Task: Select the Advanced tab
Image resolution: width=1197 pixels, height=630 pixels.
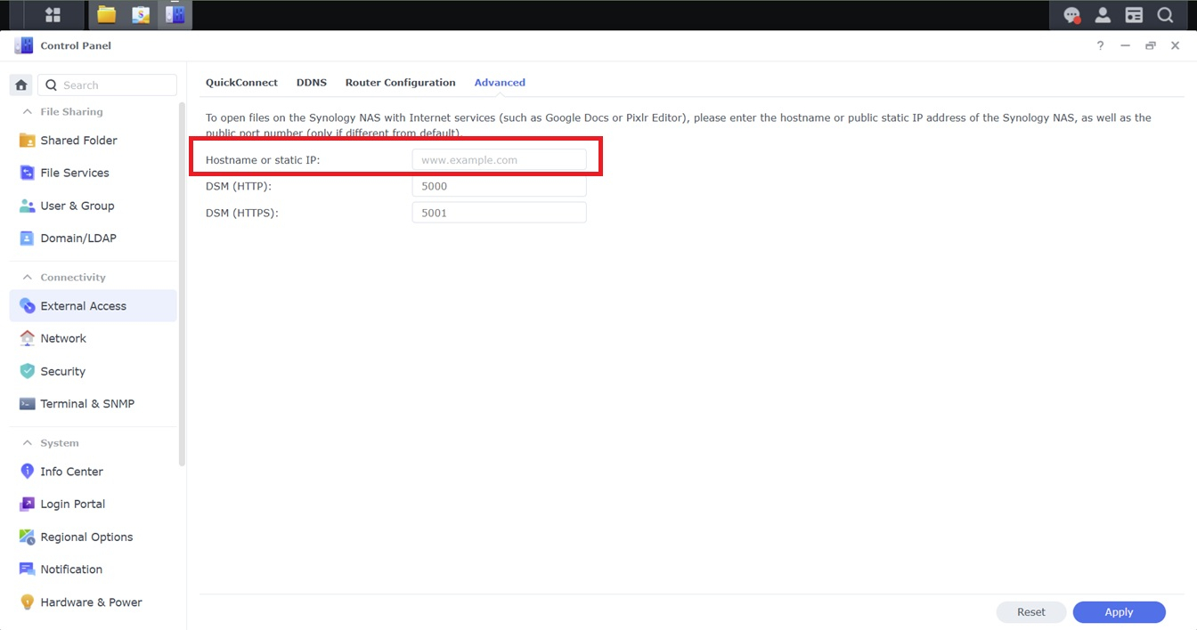Action: coord(500,82)
